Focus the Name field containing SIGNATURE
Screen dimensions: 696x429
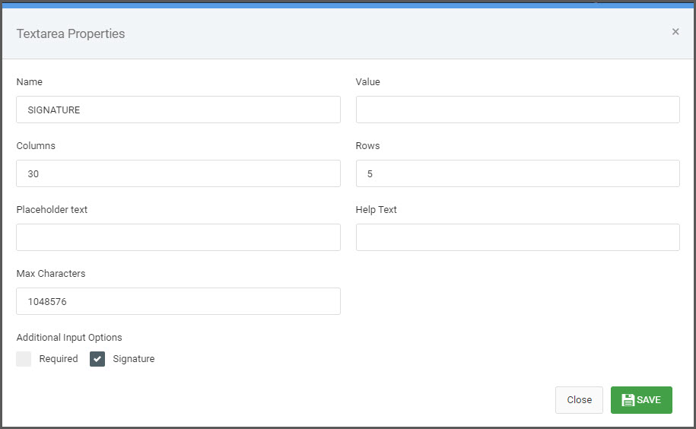click(179, 110)
